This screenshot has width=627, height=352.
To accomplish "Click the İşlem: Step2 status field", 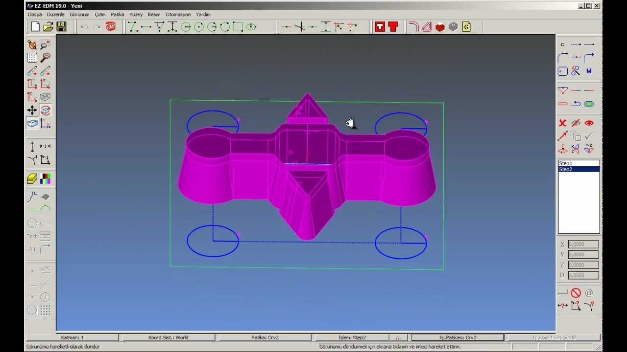I will [x=352, y=337].
